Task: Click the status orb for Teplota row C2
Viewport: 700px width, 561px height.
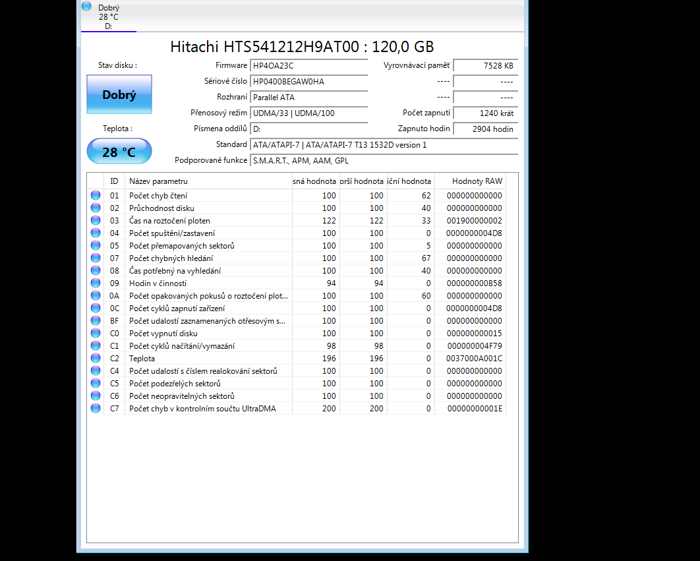Action: coord(96,358)
